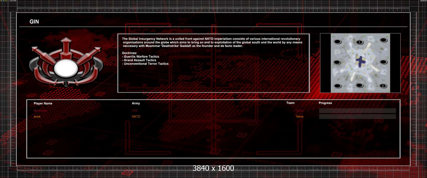Click the team value 'None' in the anok row

point(300,117)
